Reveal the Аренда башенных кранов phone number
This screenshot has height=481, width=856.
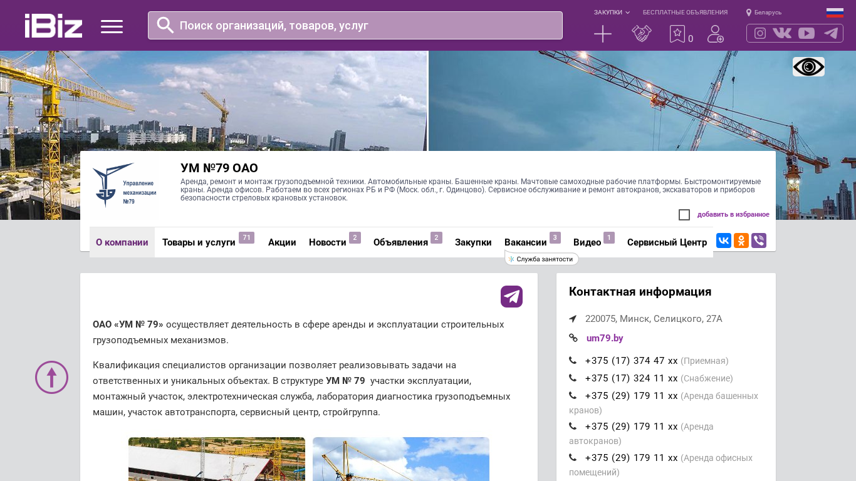click(631, 396)
